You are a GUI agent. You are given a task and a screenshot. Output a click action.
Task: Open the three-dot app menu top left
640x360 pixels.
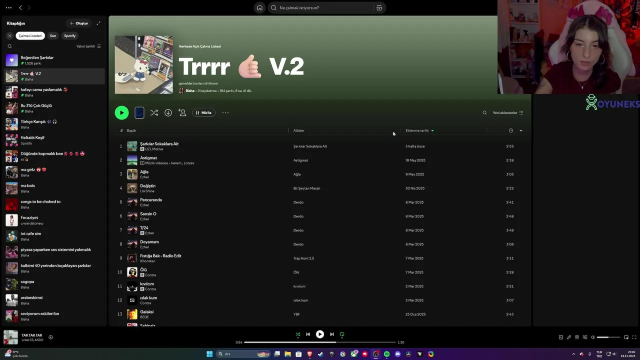pyautogui.click(x=8, y=7)
